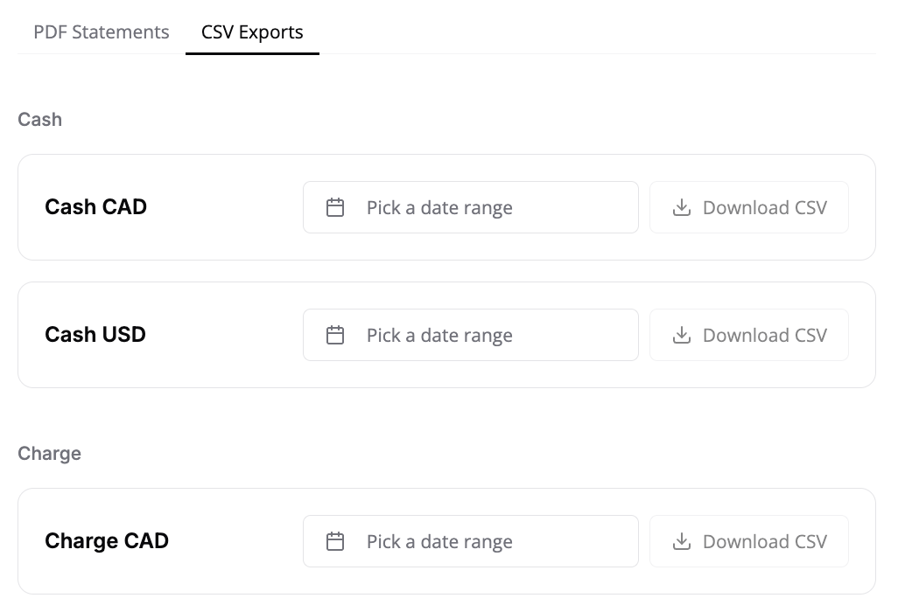Click the Cash USD account name

click(95, 336)
